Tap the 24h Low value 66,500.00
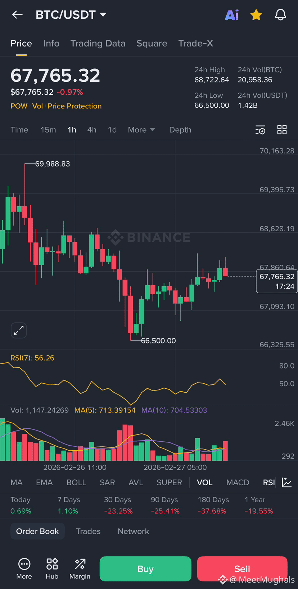 tap(212, 105)
